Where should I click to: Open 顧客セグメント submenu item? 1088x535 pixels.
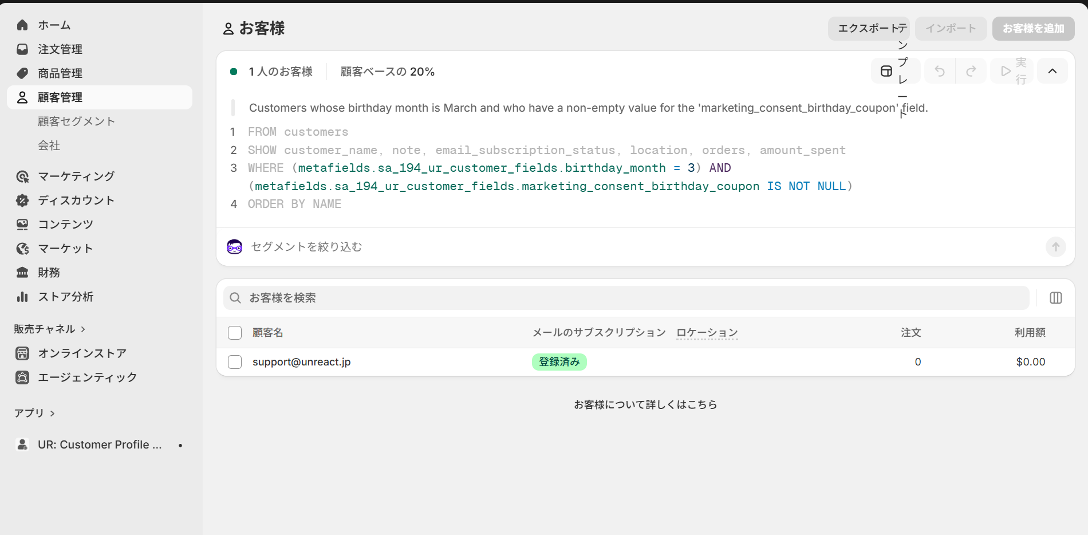[x=77, y=121]
